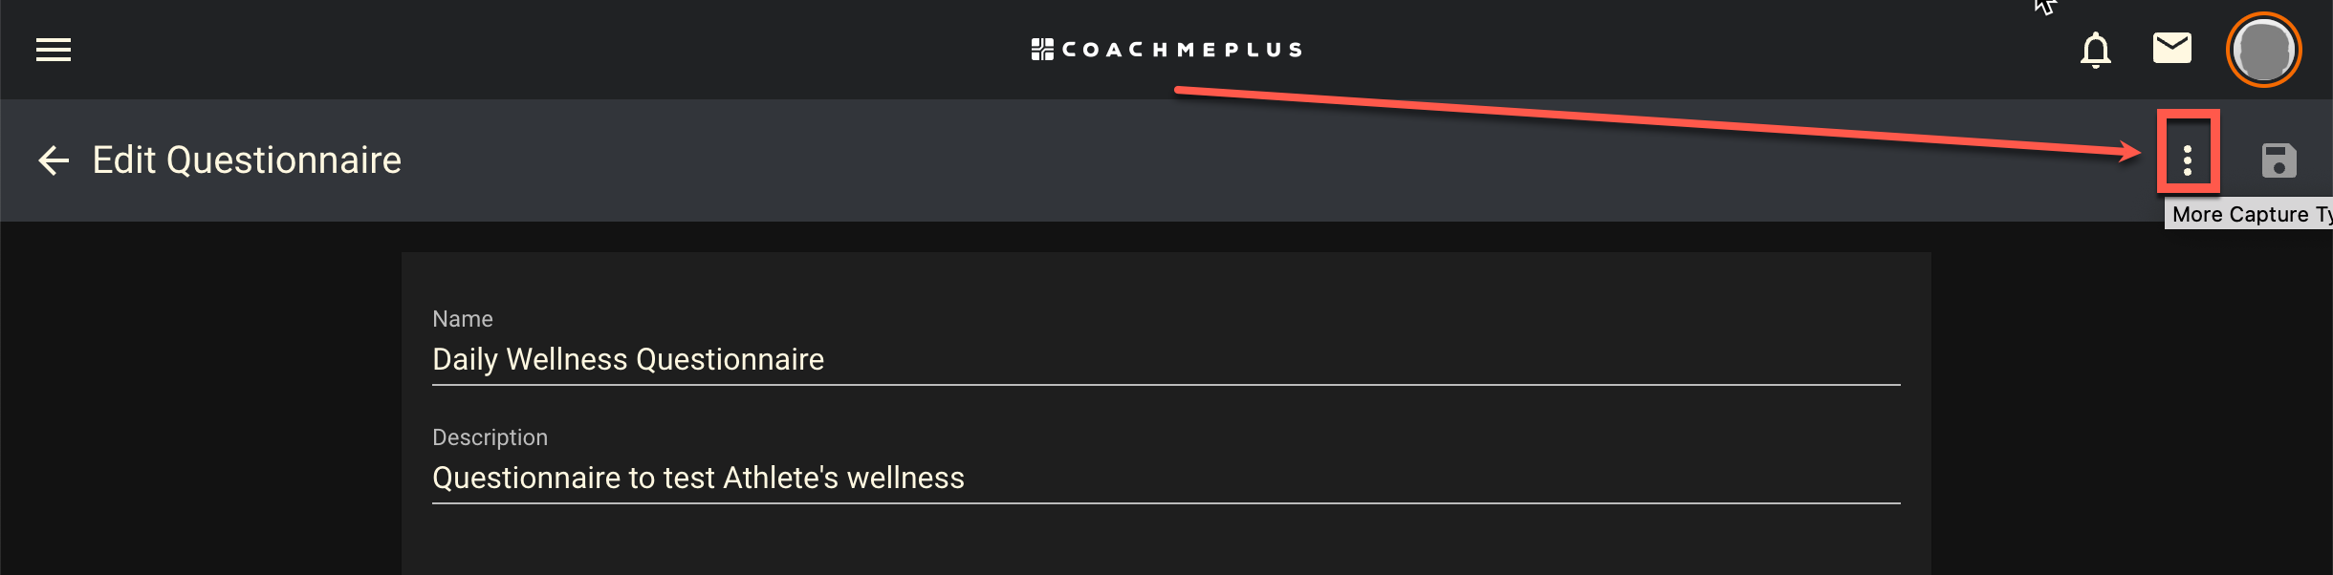
Task: Open the three-dot more options menu
Action: tap(2187, 160)
